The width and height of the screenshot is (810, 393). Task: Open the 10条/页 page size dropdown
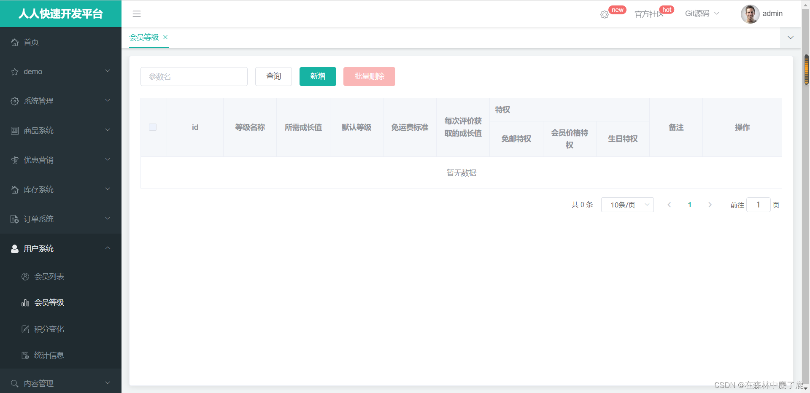coord(627,205)
